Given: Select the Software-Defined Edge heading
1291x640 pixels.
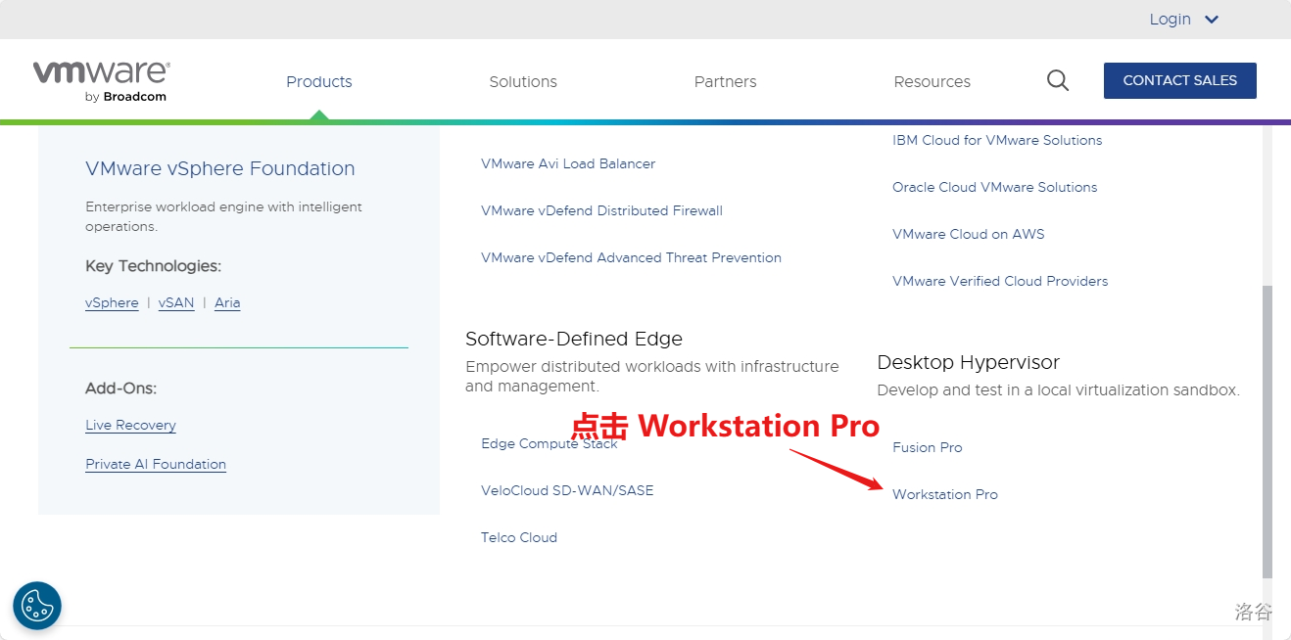Looking at the screenshot, I should pyautogui.click(x=574, y=339).
